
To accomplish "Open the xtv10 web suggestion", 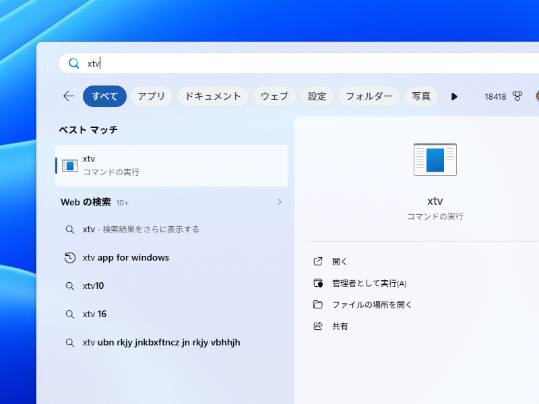I will pyautogui.click(x=172, y=285).
